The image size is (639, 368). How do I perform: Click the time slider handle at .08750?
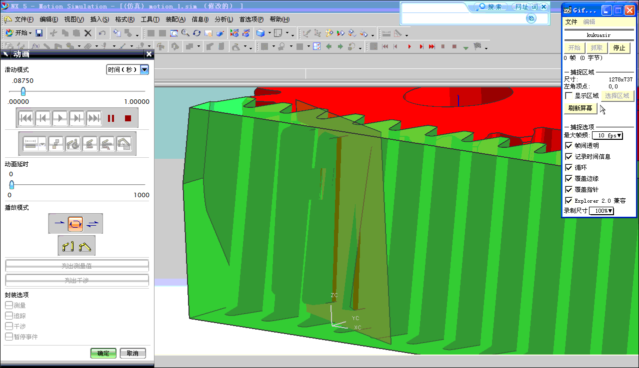[22, 91]
